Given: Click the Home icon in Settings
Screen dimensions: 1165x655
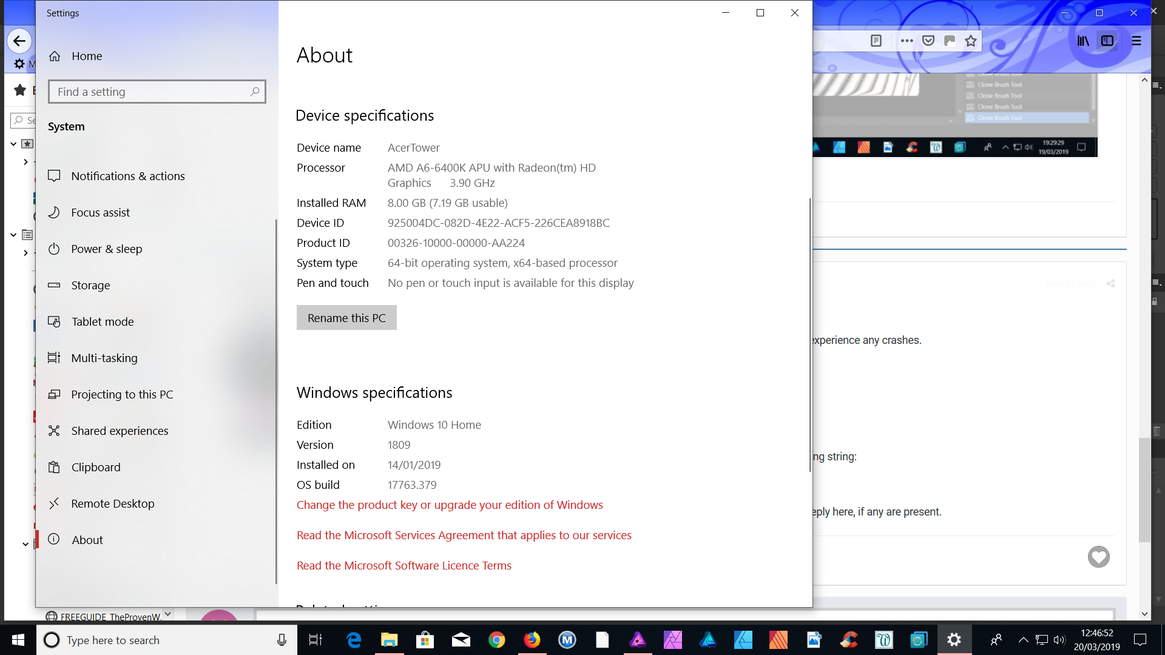Looking at the screenshot, I should click(55, 56).
